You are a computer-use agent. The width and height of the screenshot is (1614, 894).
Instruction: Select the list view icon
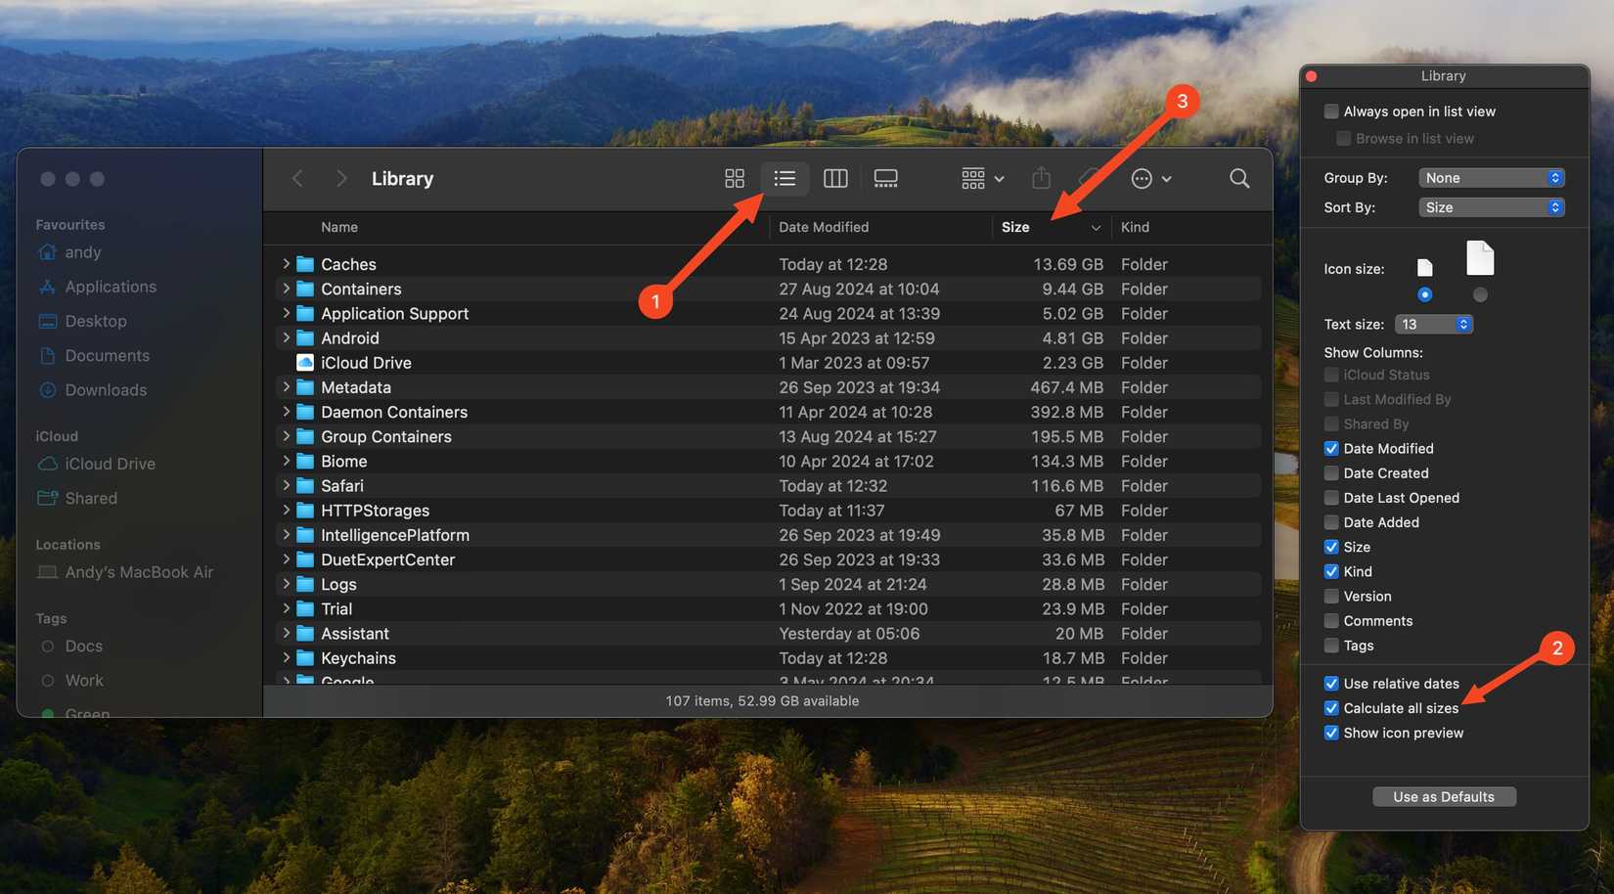(785, 178)
